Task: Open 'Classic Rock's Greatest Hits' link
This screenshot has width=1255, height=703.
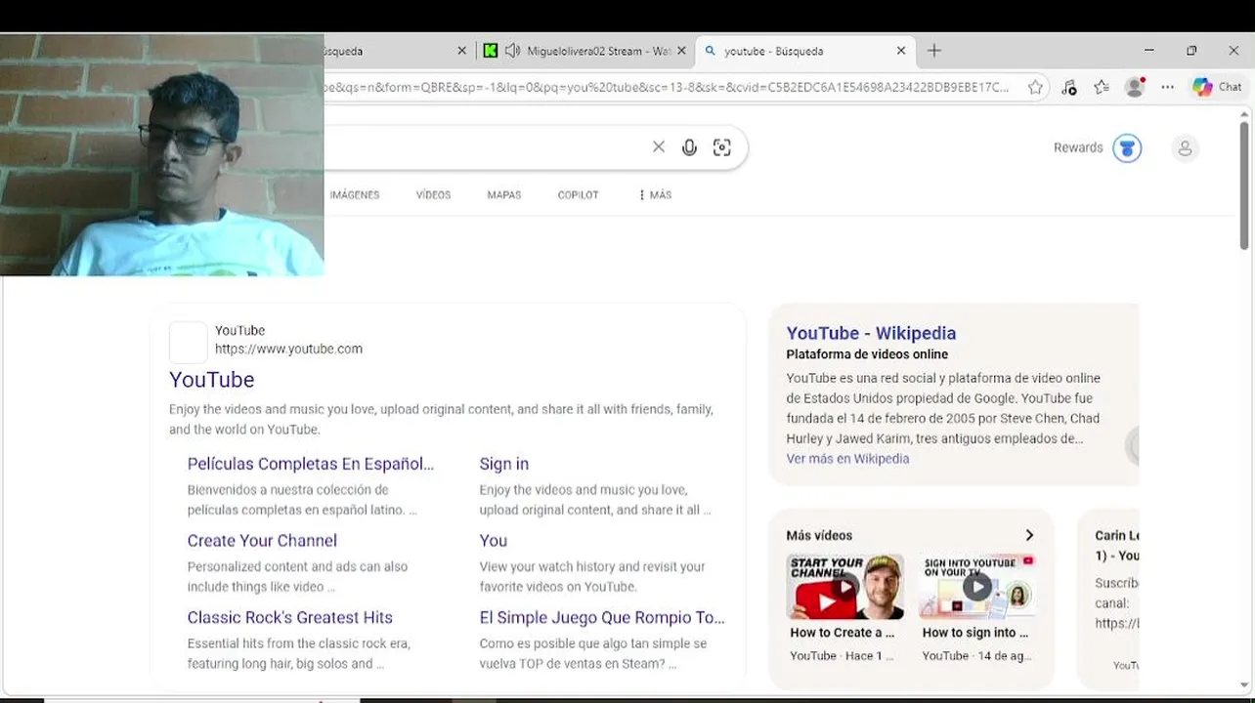Action: click(x=290, y=618)
